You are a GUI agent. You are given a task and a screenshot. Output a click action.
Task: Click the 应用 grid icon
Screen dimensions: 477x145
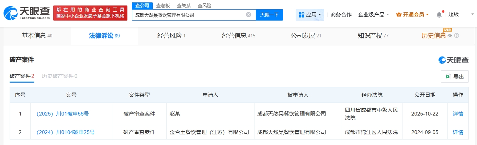tap(302, 15)
